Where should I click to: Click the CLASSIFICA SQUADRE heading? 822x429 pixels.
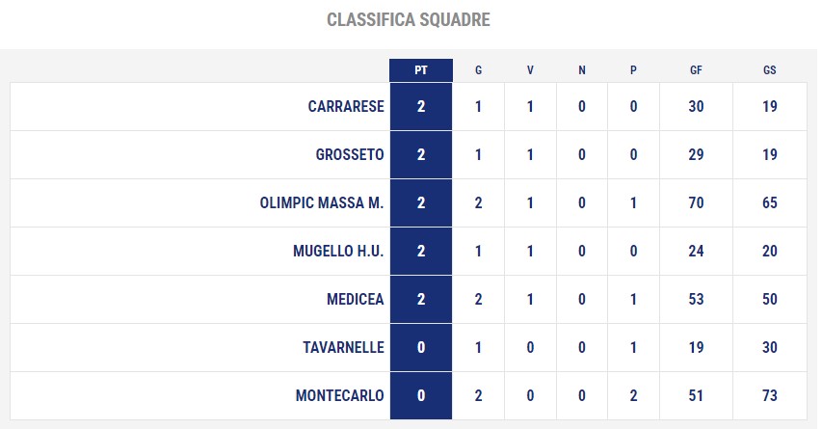click(x=409, y=20)
